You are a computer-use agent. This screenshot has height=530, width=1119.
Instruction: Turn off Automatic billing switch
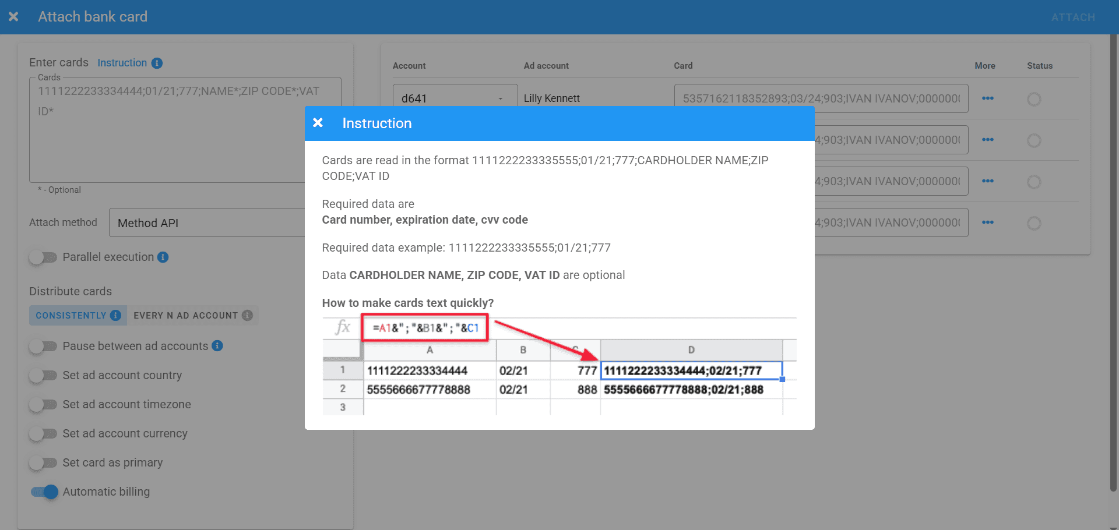tap(44, 492)
